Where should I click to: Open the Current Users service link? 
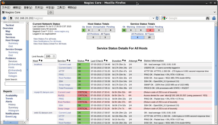65,68
